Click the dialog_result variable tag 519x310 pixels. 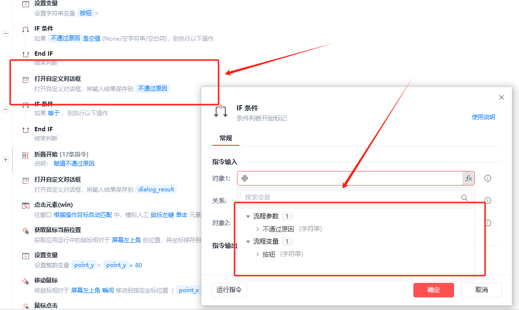(156, 189)
